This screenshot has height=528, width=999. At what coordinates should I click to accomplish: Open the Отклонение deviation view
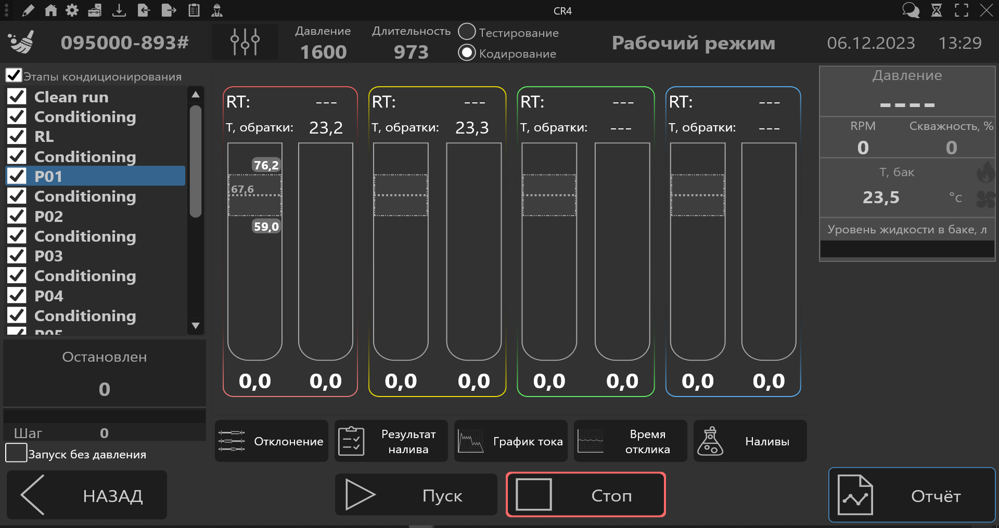coord(272,441)
